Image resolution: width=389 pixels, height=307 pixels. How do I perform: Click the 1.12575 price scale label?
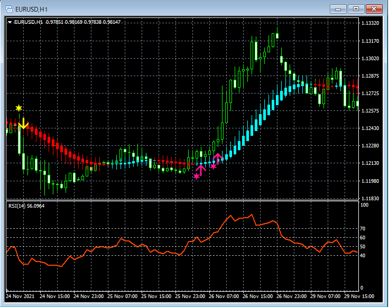pyautogui.click(x=370, y=110)
